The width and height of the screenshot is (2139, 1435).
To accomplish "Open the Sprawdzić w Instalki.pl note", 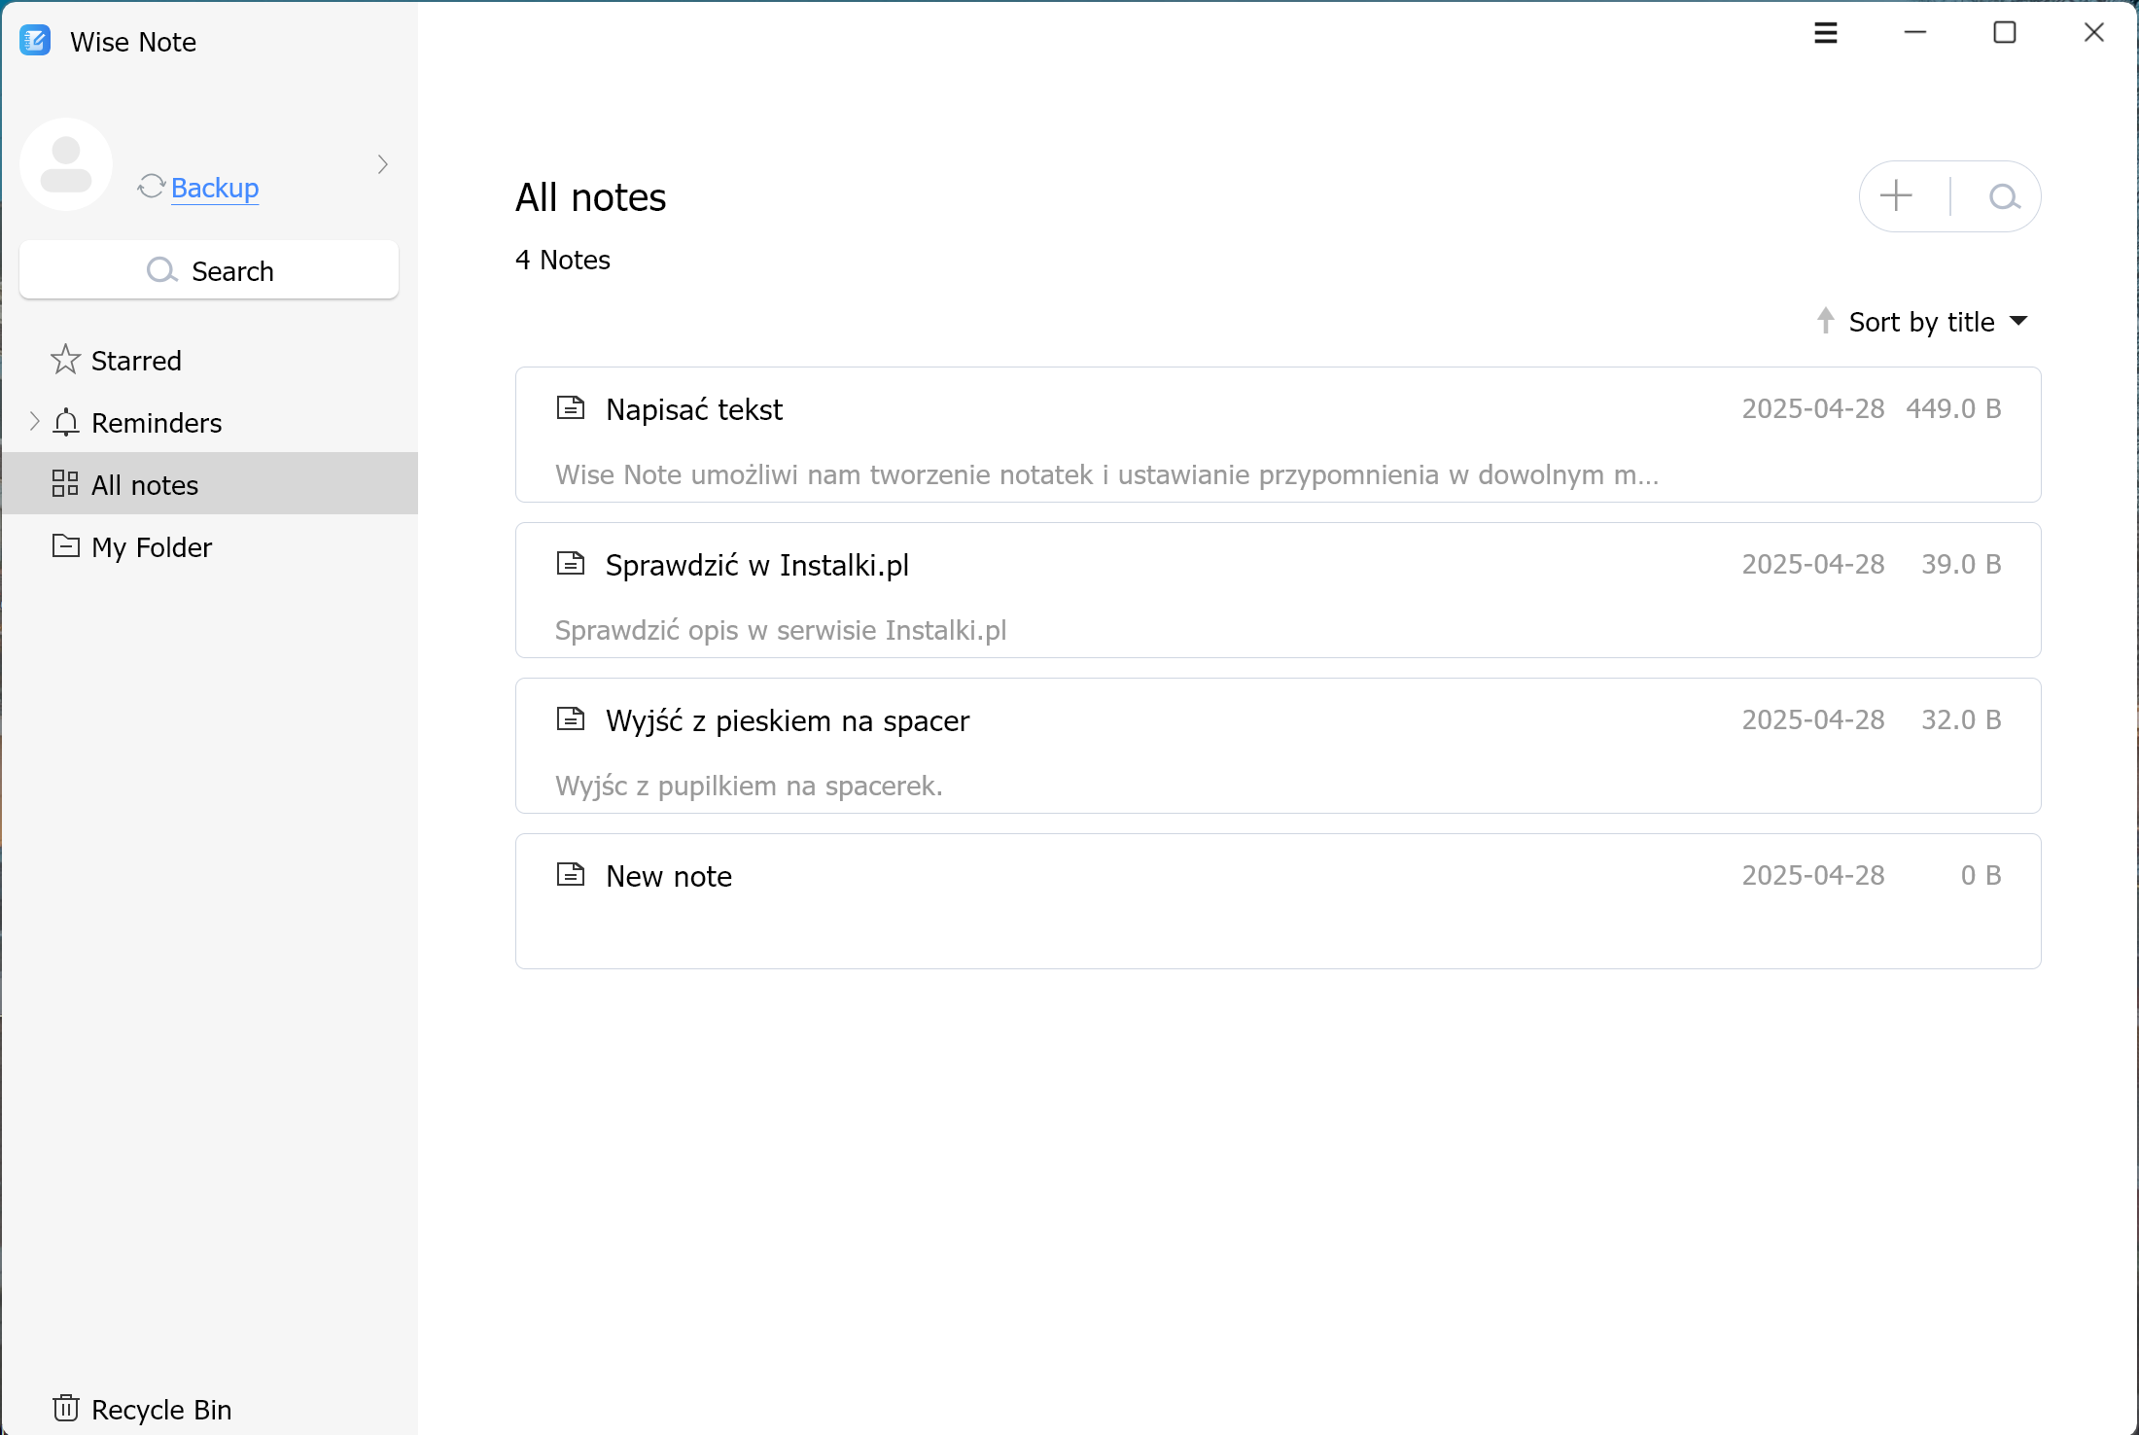I will click(x=1278, y=590).
